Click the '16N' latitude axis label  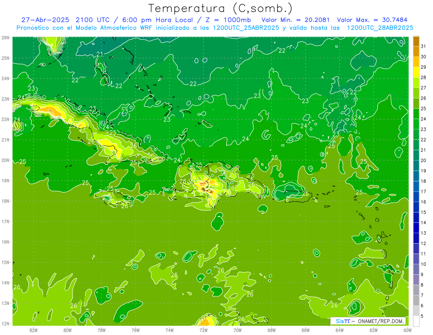[x=5, y=242]
